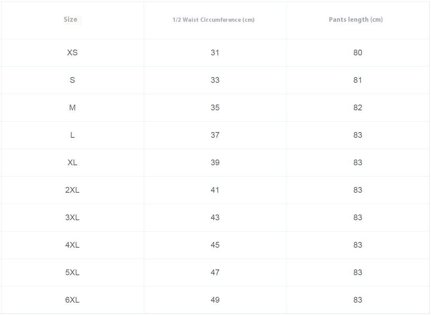Click the 1/2 Waist Circumference header
Screen dimensions: 431x316
213,20
